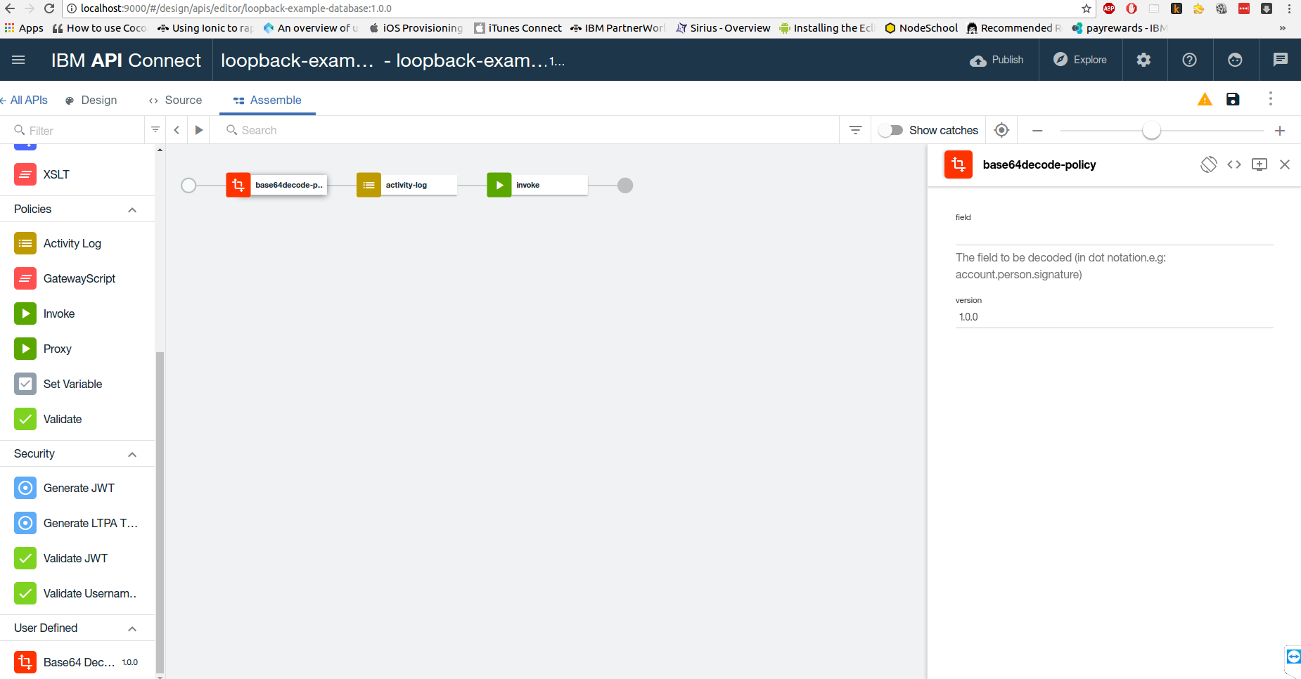Open the NodeSchool bookmark
The image size is (1301, 679).
pyautogui.click(x=921, y=28)
